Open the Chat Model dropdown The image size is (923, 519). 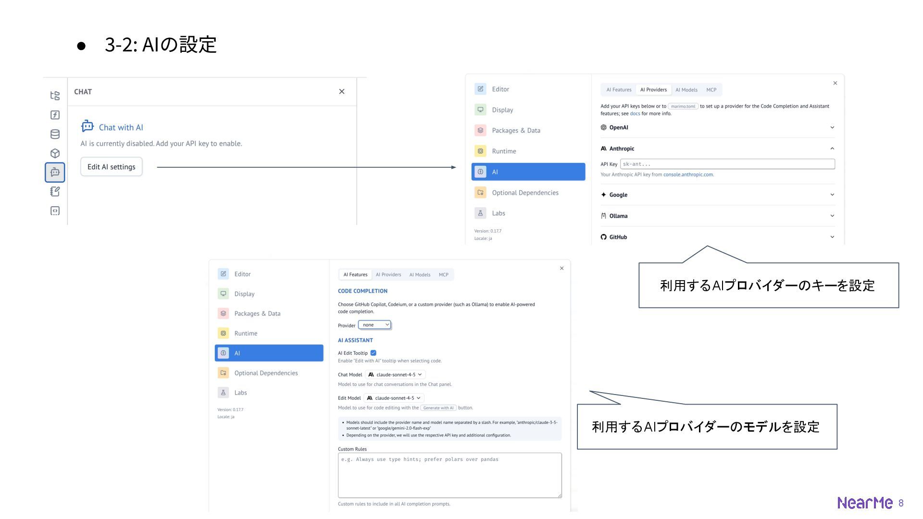[x=395, y=374]
